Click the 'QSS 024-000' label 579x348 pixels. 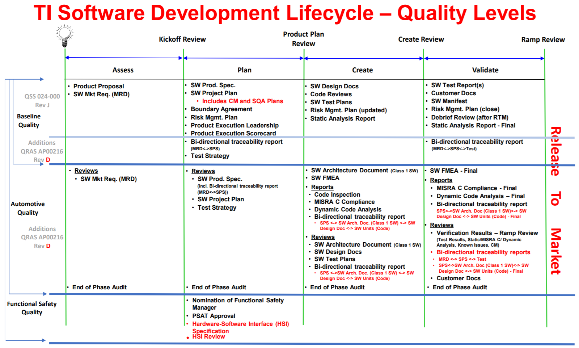pyautogui.click(x=42, y=96)
